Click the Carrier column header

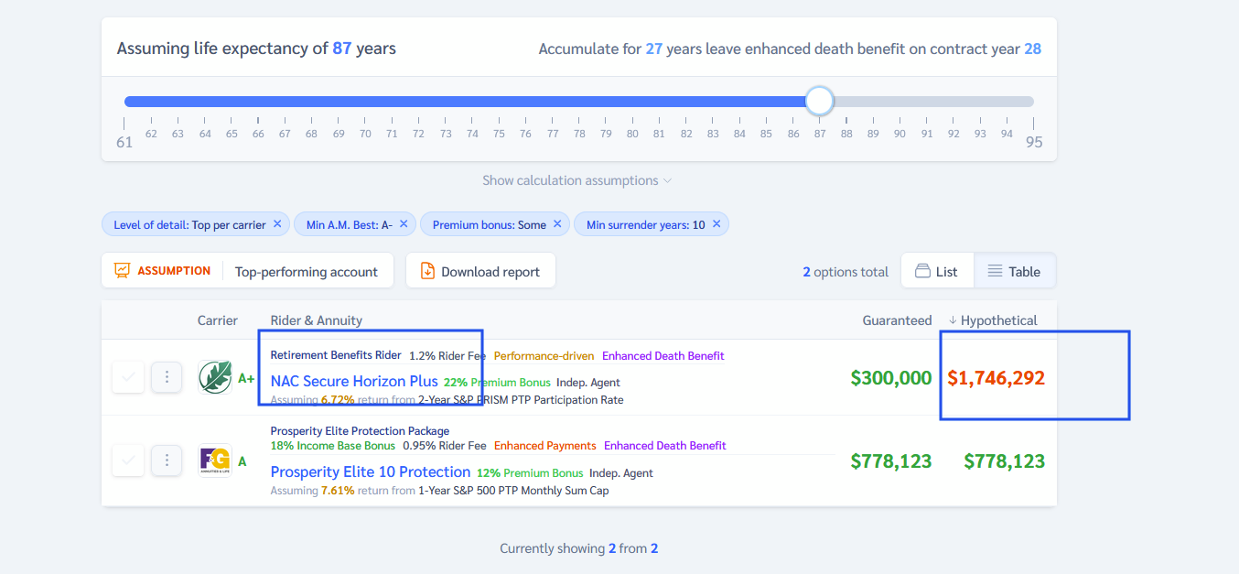tap(218, 320)
